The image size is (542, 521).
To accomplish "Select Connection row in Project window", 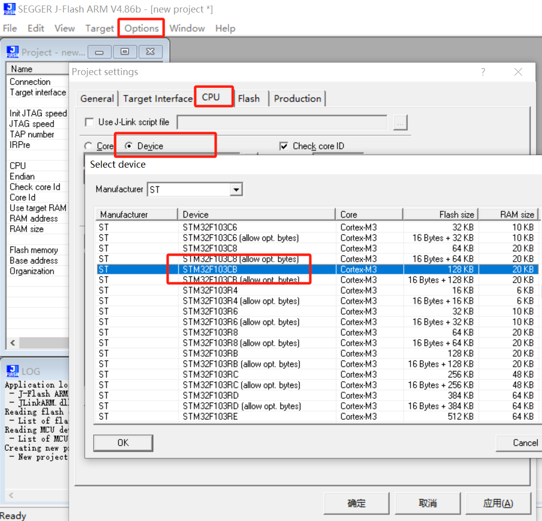I will [38, 82].
